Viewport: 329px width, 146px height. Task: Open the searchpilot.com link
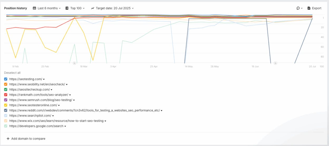point(30,116)
